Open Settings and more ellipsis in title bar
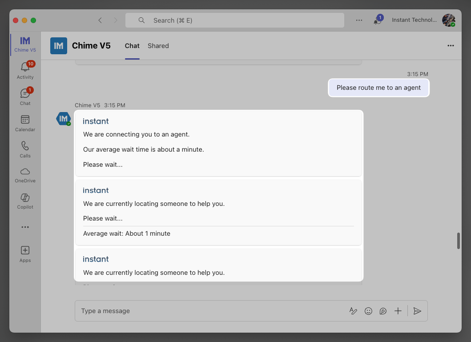 click(x=359, y=20)
